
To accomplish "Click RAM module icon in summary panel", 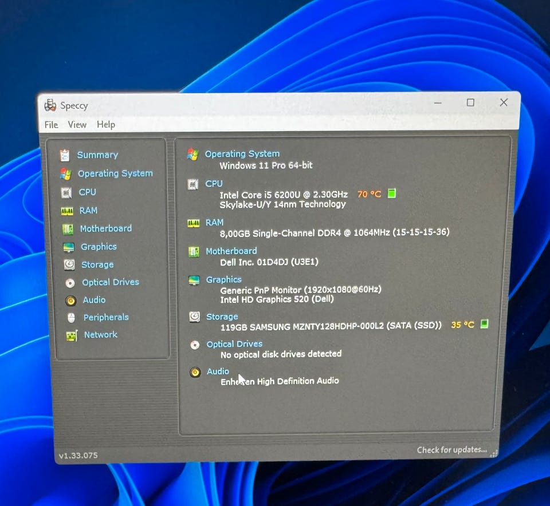I will (194, 223).
